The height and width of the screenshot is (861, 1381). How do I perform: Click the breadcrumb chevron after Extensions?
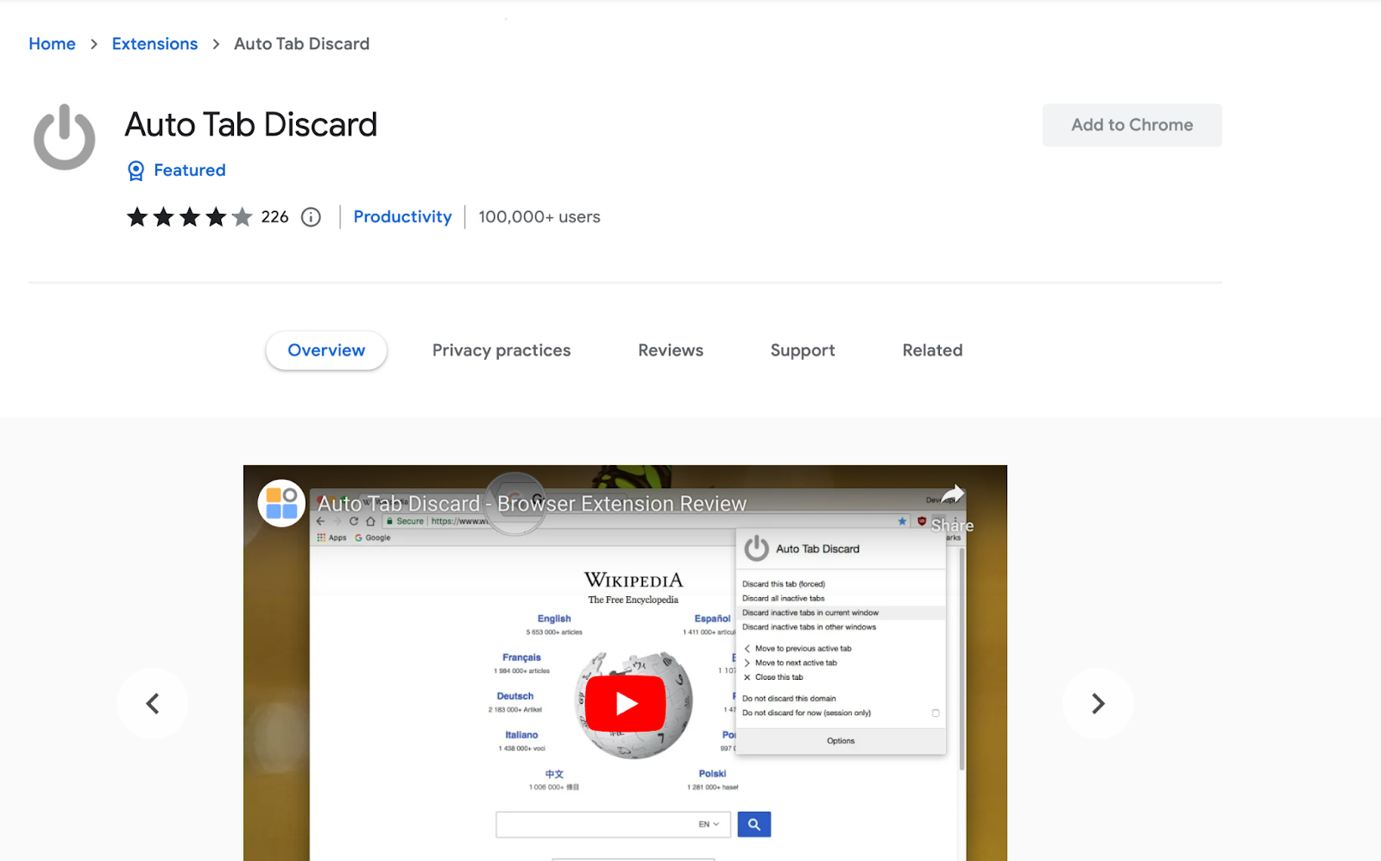[216, 44]
